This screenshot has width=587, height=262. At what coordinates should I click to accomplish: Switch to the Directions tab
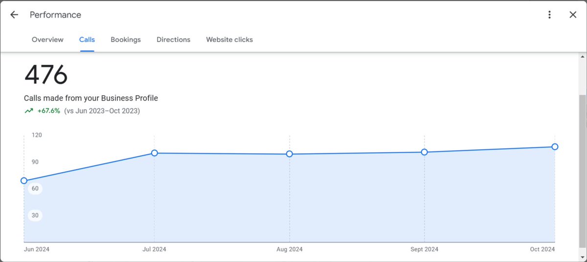point(173,40)
